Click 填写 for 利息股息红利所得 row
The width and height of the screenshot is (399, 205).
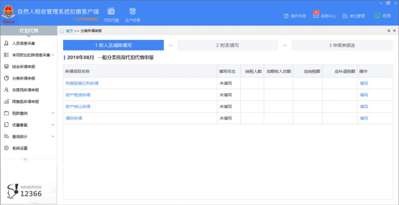(364, 83)
